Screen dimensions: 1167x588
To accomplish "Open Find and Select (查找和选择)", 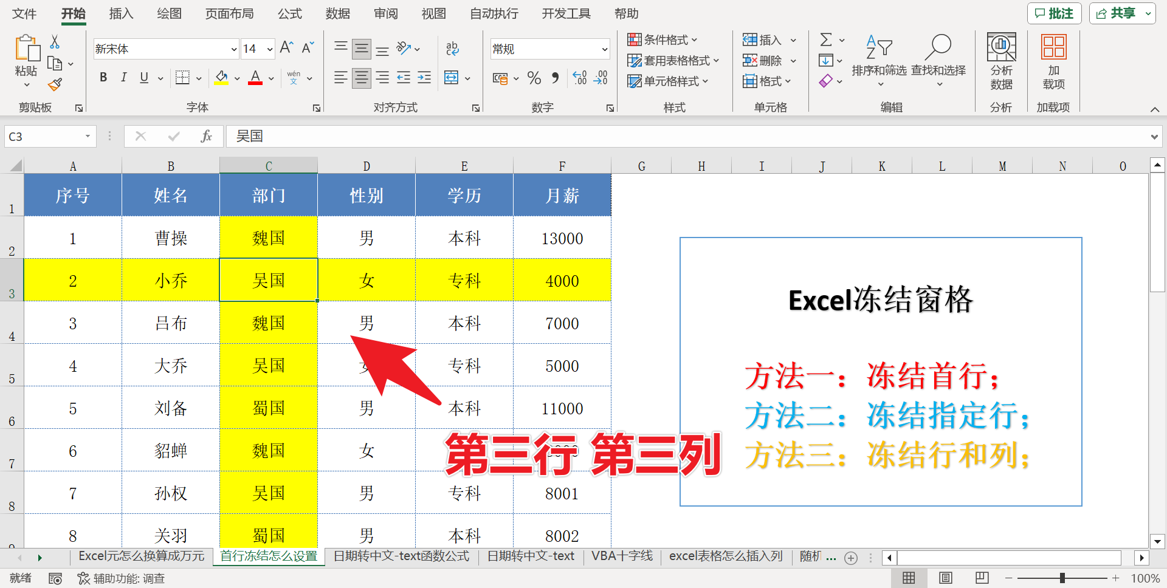I will [938, 61].
